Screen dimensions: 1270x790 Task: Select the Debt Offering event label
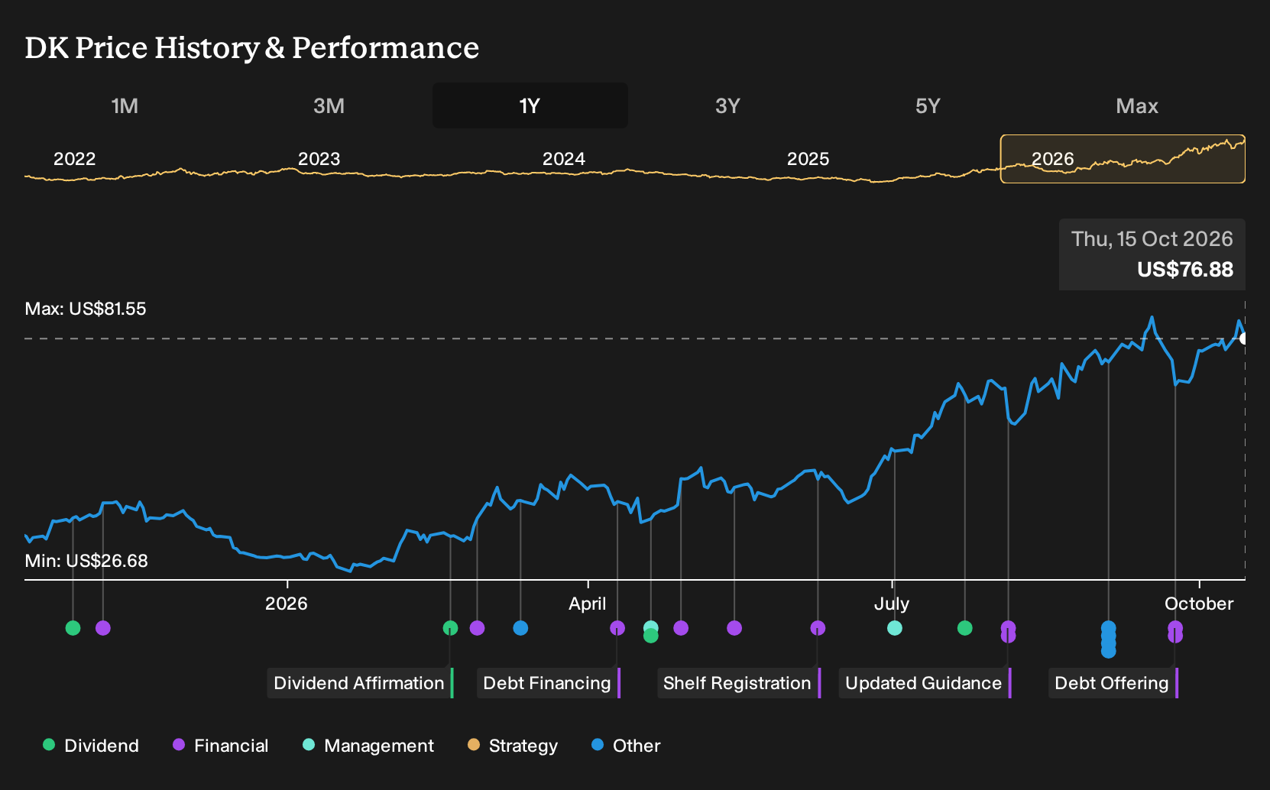coord(1113,683)
